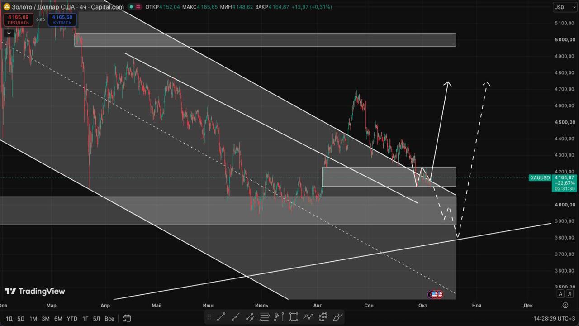Click the flag event markers on the time axis
Image resolution: width=579 pixels, height=326 pixels.
[436, 294]
